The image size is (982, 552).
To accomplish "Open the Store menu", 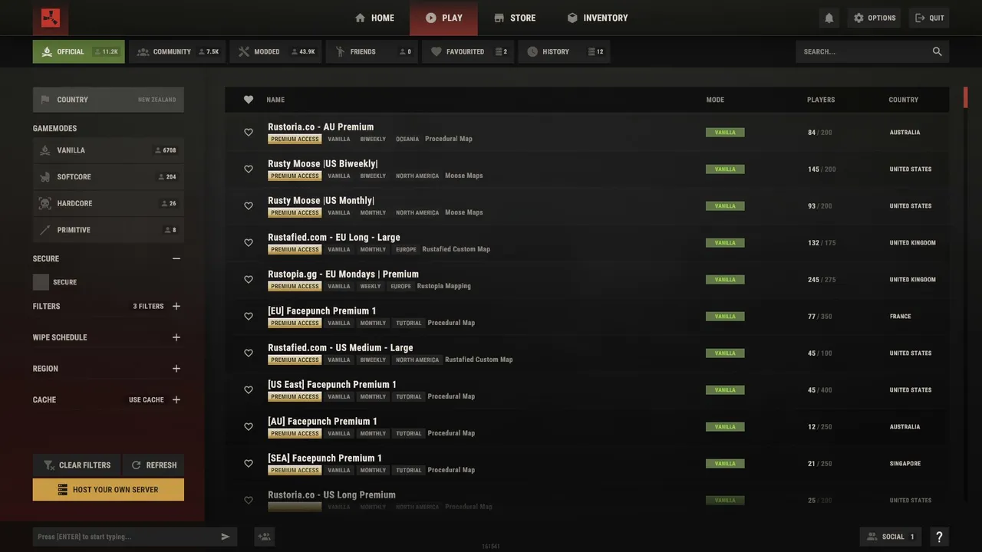I will click(515, 18).
